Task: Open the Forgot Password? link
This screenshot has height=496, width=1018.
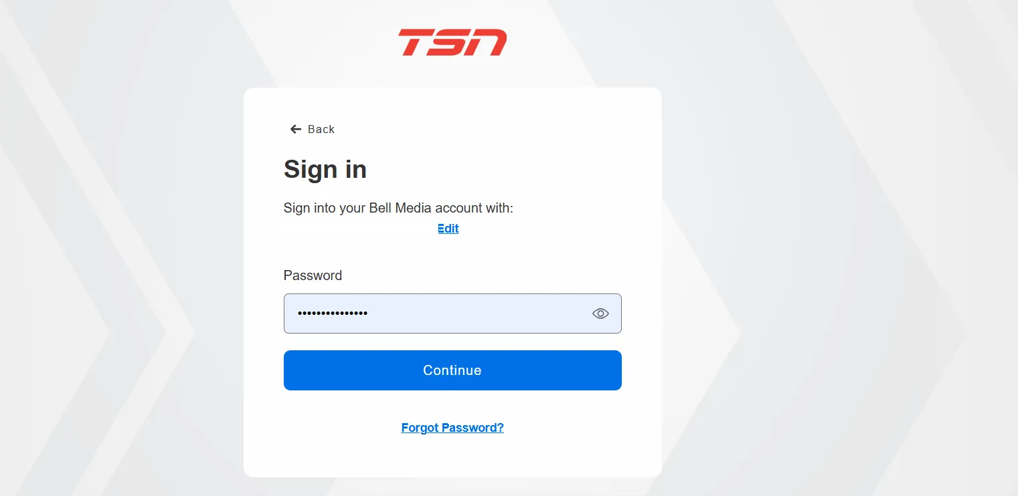Action: 452,428
